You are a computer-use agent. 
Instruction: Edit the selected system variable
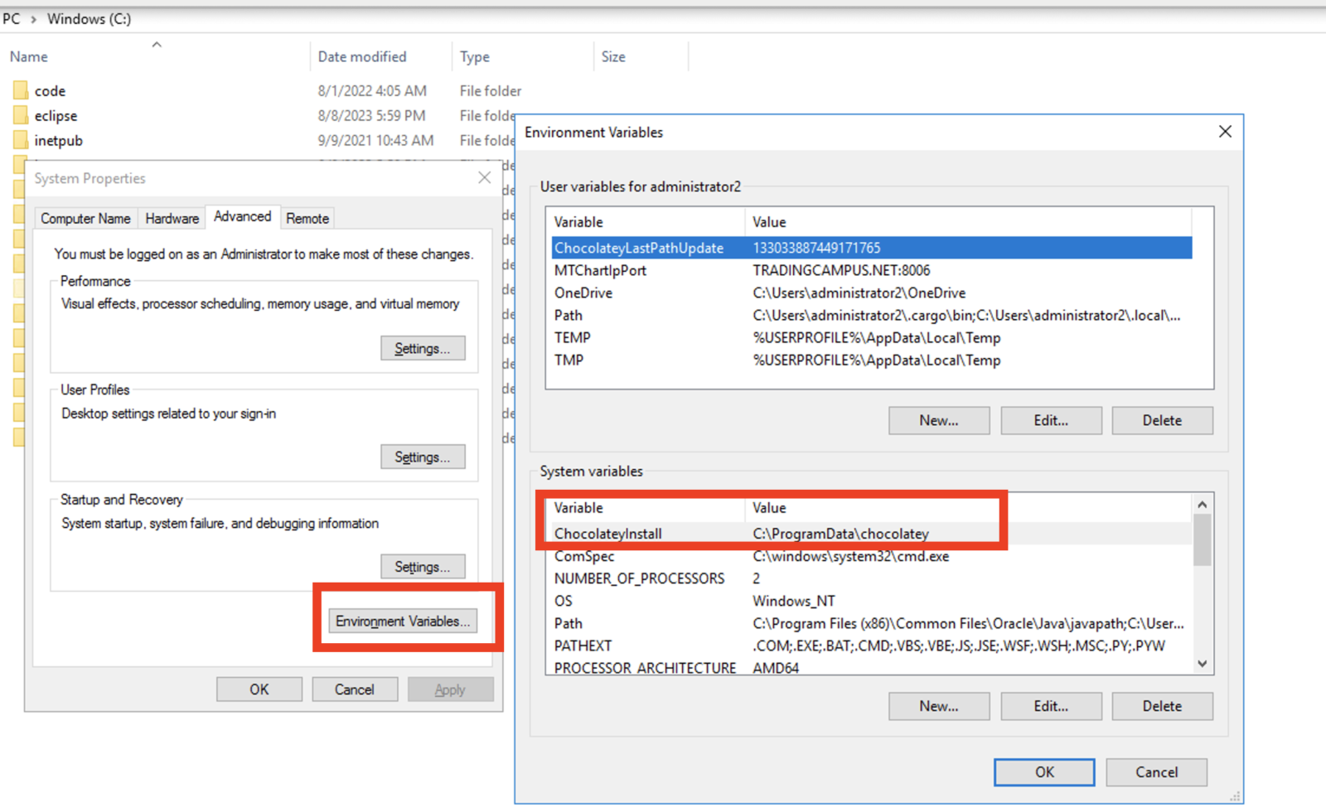[x=1050, y=705]
